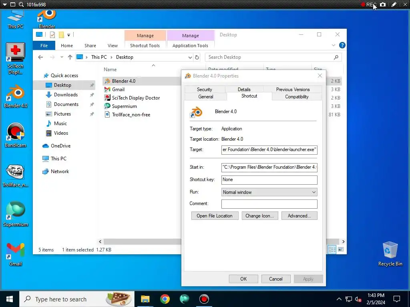Click in the Comment field

coord(269,204)
